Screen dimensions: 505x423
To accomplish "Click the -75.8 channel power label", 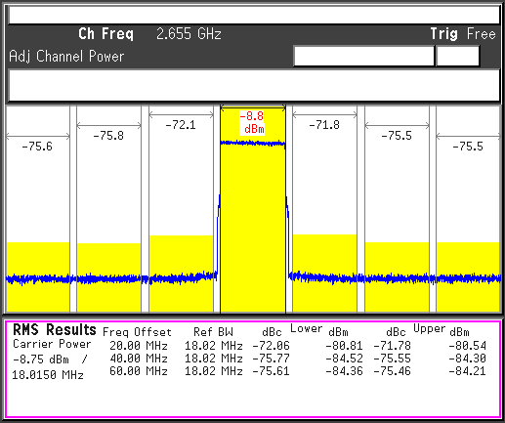I will point(108,136).
